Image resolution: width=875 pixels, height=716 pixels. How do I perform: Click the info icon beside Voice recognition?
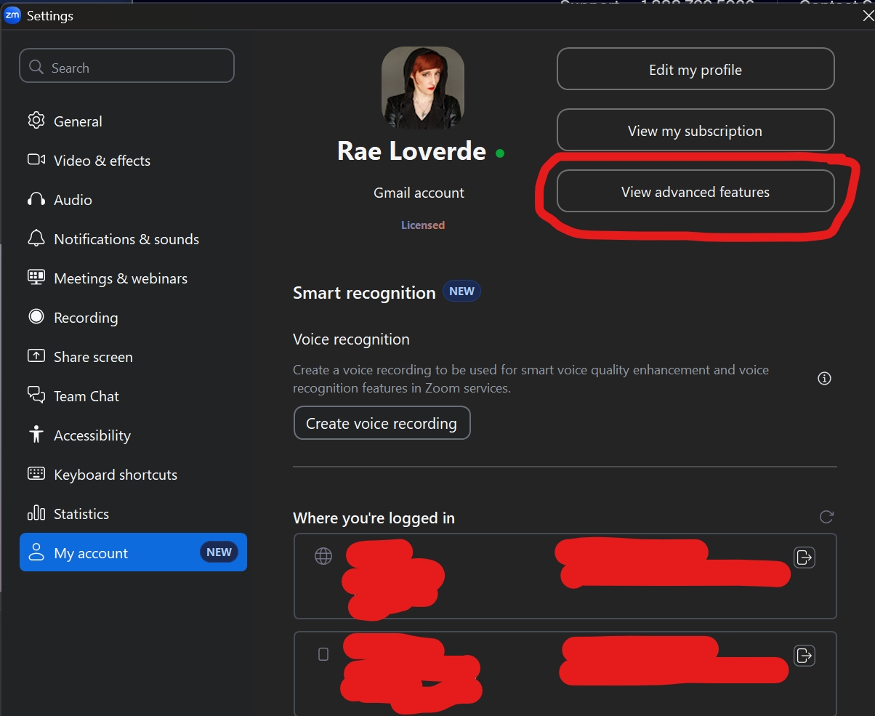[824, 379]
